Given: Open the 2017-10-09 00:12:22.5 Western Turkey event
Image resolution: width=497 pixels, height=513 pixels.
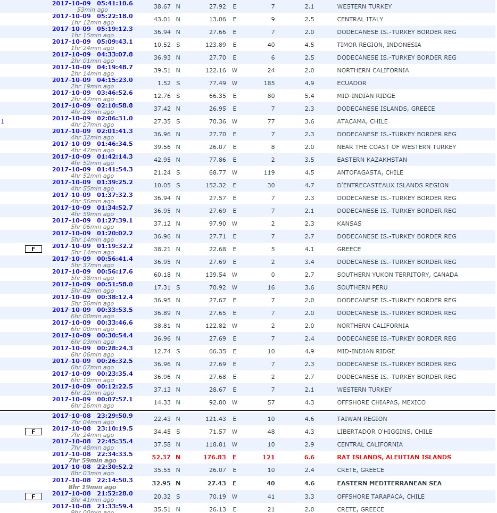Looking at the screenshot, I should (93, 386).
